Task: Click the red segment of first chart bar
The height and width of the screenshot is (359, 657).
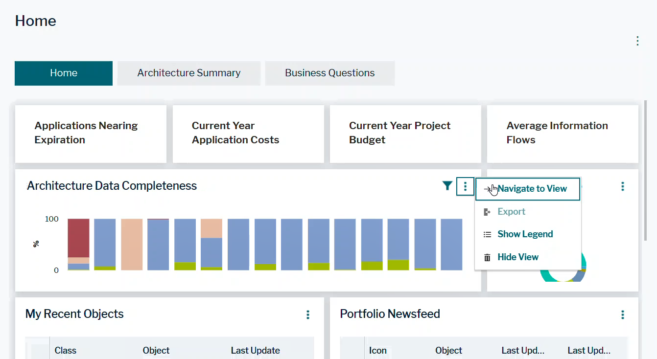Action: 78,237
